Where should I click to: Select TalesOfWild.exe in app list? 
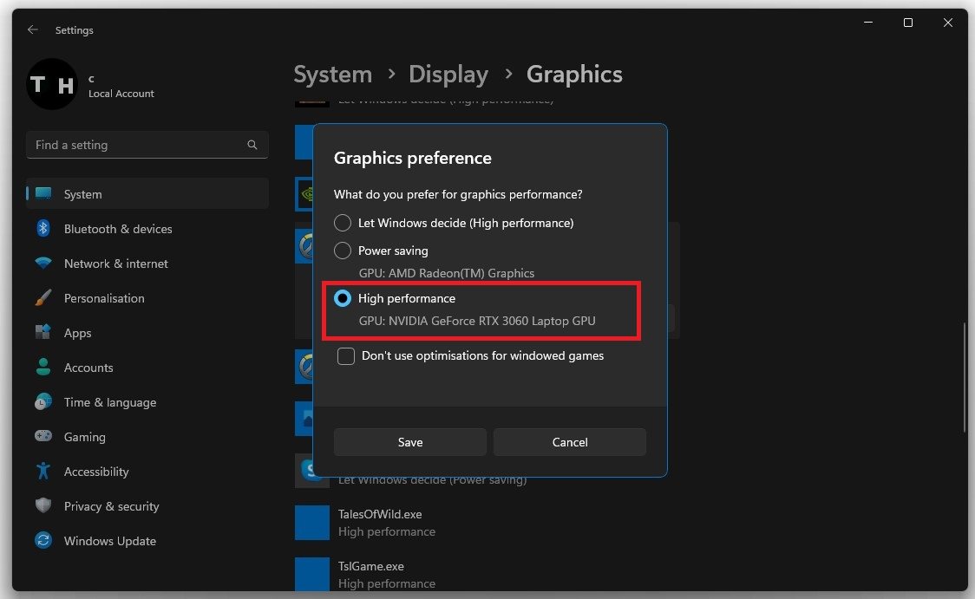coord(380,514)
